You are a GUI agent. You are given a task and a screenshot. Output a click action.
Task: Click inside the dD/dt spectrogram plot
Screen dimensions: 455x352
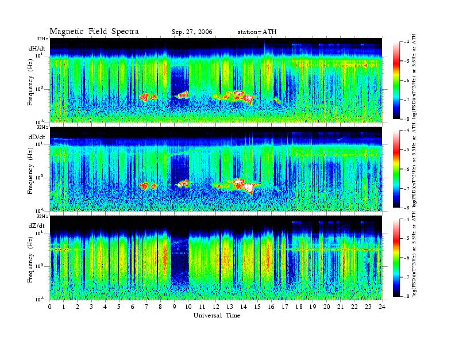pos(216,169)
